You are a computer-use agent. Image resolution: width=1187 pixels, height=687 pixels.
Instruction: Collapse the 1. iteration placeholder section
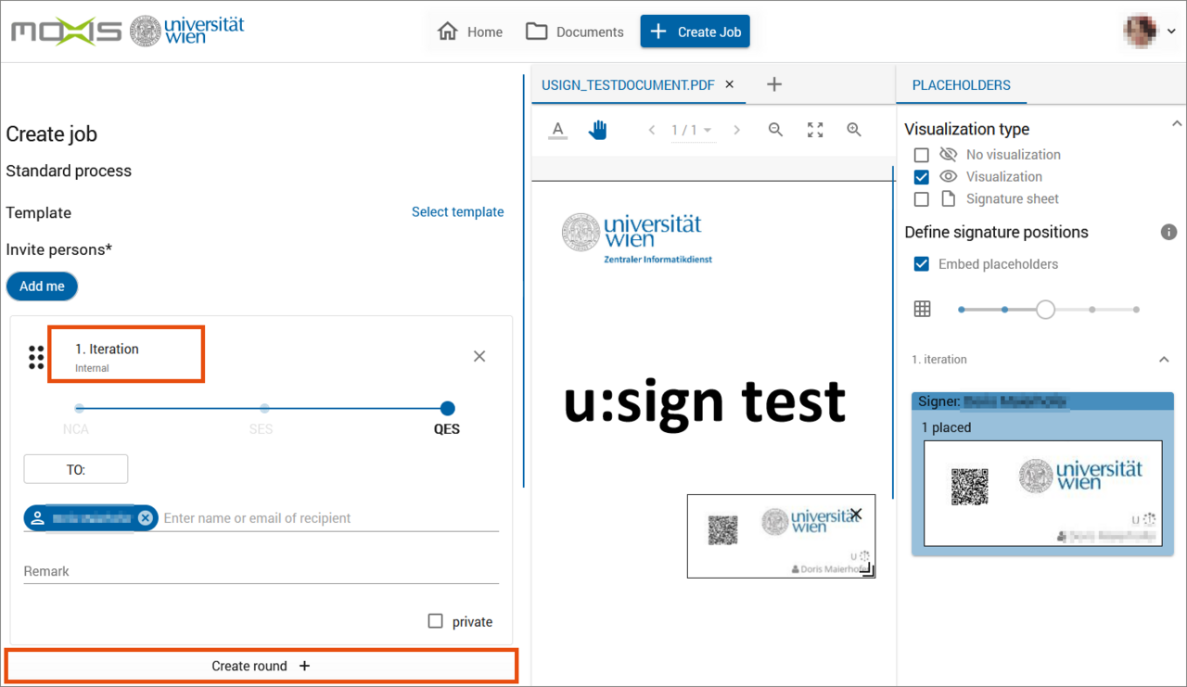pos(1165,360)
